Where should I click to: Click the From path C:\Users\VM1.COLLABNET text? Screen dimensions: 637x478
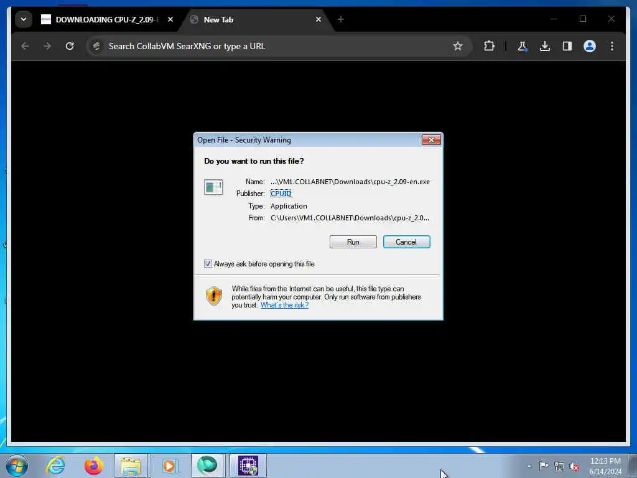point(350,218)
